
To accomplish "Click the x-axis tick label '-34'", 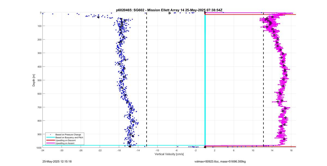I will pyautogui.click(x=43, y=150).
